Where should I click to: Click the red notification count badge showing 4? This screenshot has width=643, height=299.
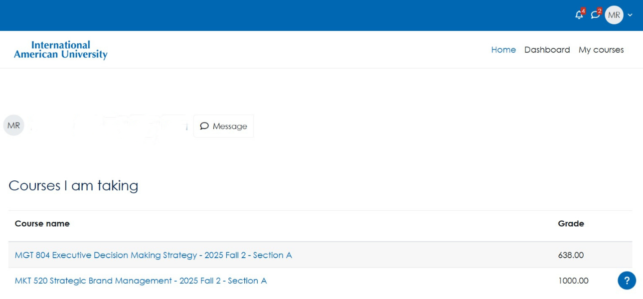(x=583, y=10)
